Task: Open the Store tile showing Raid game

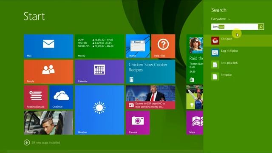Action: [195, 59]
